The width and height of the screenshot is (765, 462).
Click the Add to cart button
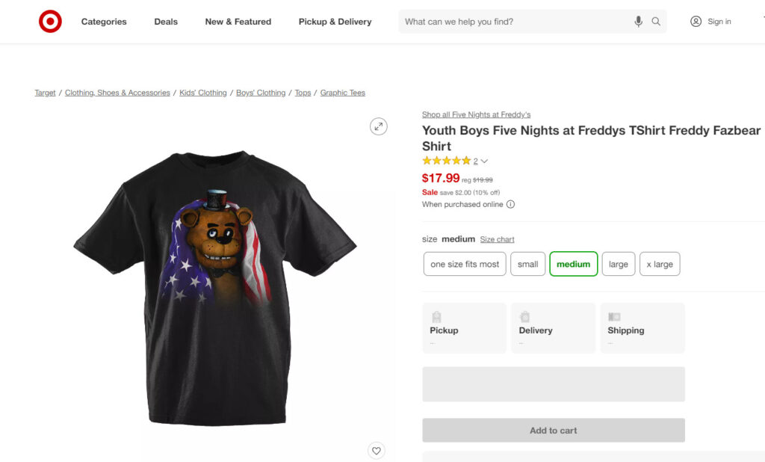point(553,430)
